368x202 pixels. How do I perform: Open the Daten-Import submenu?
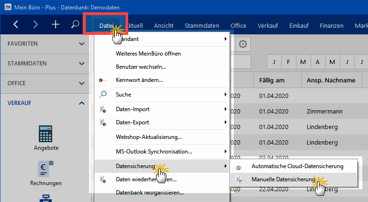tap(162, 109)
